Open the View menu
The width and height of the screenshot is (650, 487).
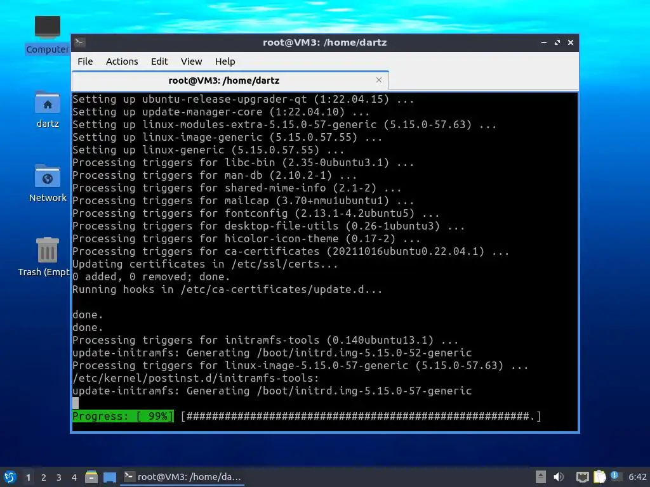click(x=191, y=62)
